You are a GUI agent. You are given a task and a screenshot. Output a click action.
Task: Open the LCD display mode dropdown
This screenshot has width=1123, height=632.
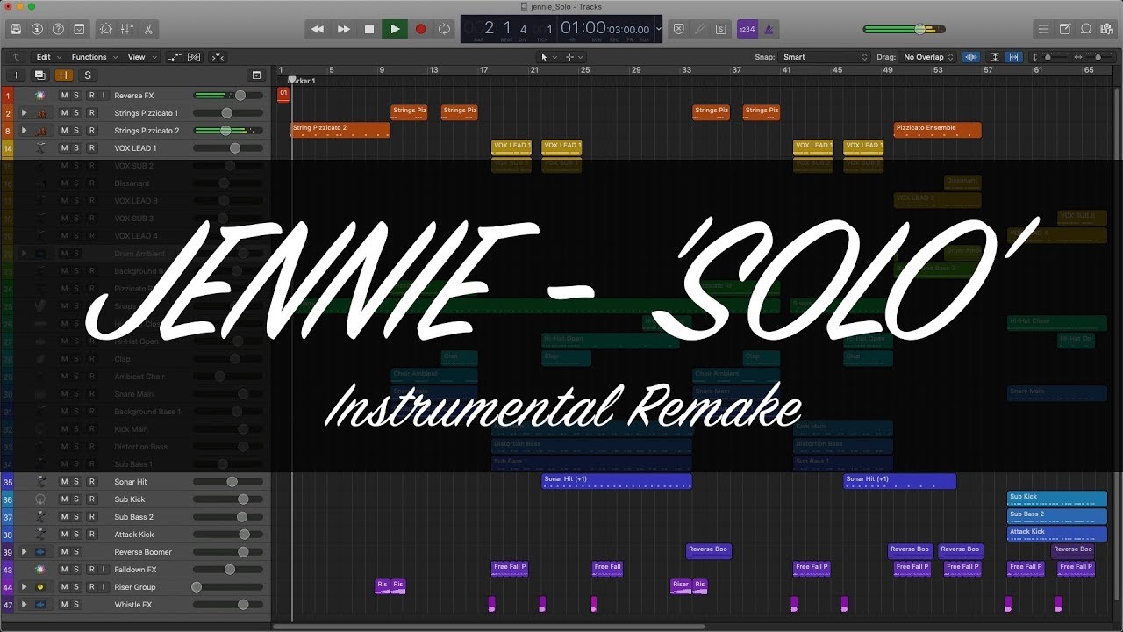659,29
